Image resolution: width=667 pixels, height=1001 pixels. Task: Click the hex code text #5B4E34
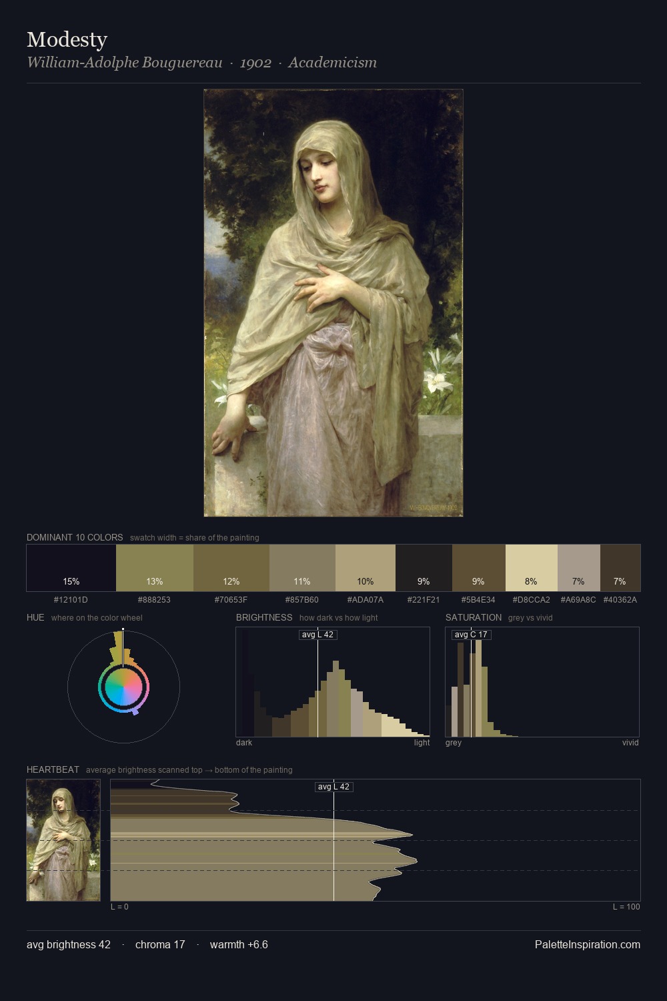[478, 600]
